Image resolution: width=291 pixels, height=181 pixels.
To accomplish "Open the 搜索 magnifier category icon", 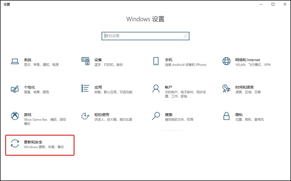I will pyautogui.click(x=156, y=116).
